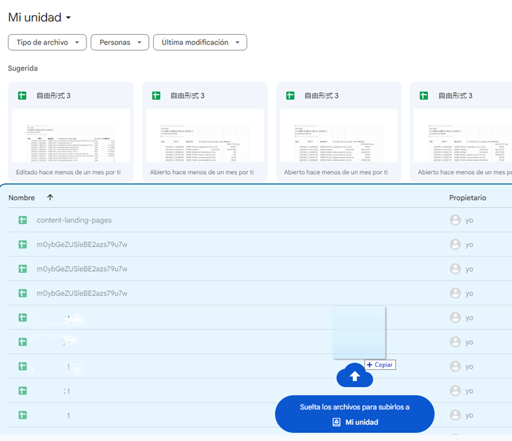Screen dimensions: 512x441
Task: Expand the Tipo de archivo filter
Action: [48, 43]
